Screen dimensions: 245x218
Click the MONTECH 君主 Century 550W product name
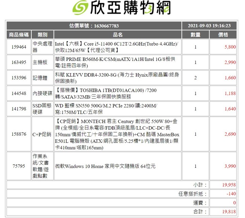[x=117, y=134]
